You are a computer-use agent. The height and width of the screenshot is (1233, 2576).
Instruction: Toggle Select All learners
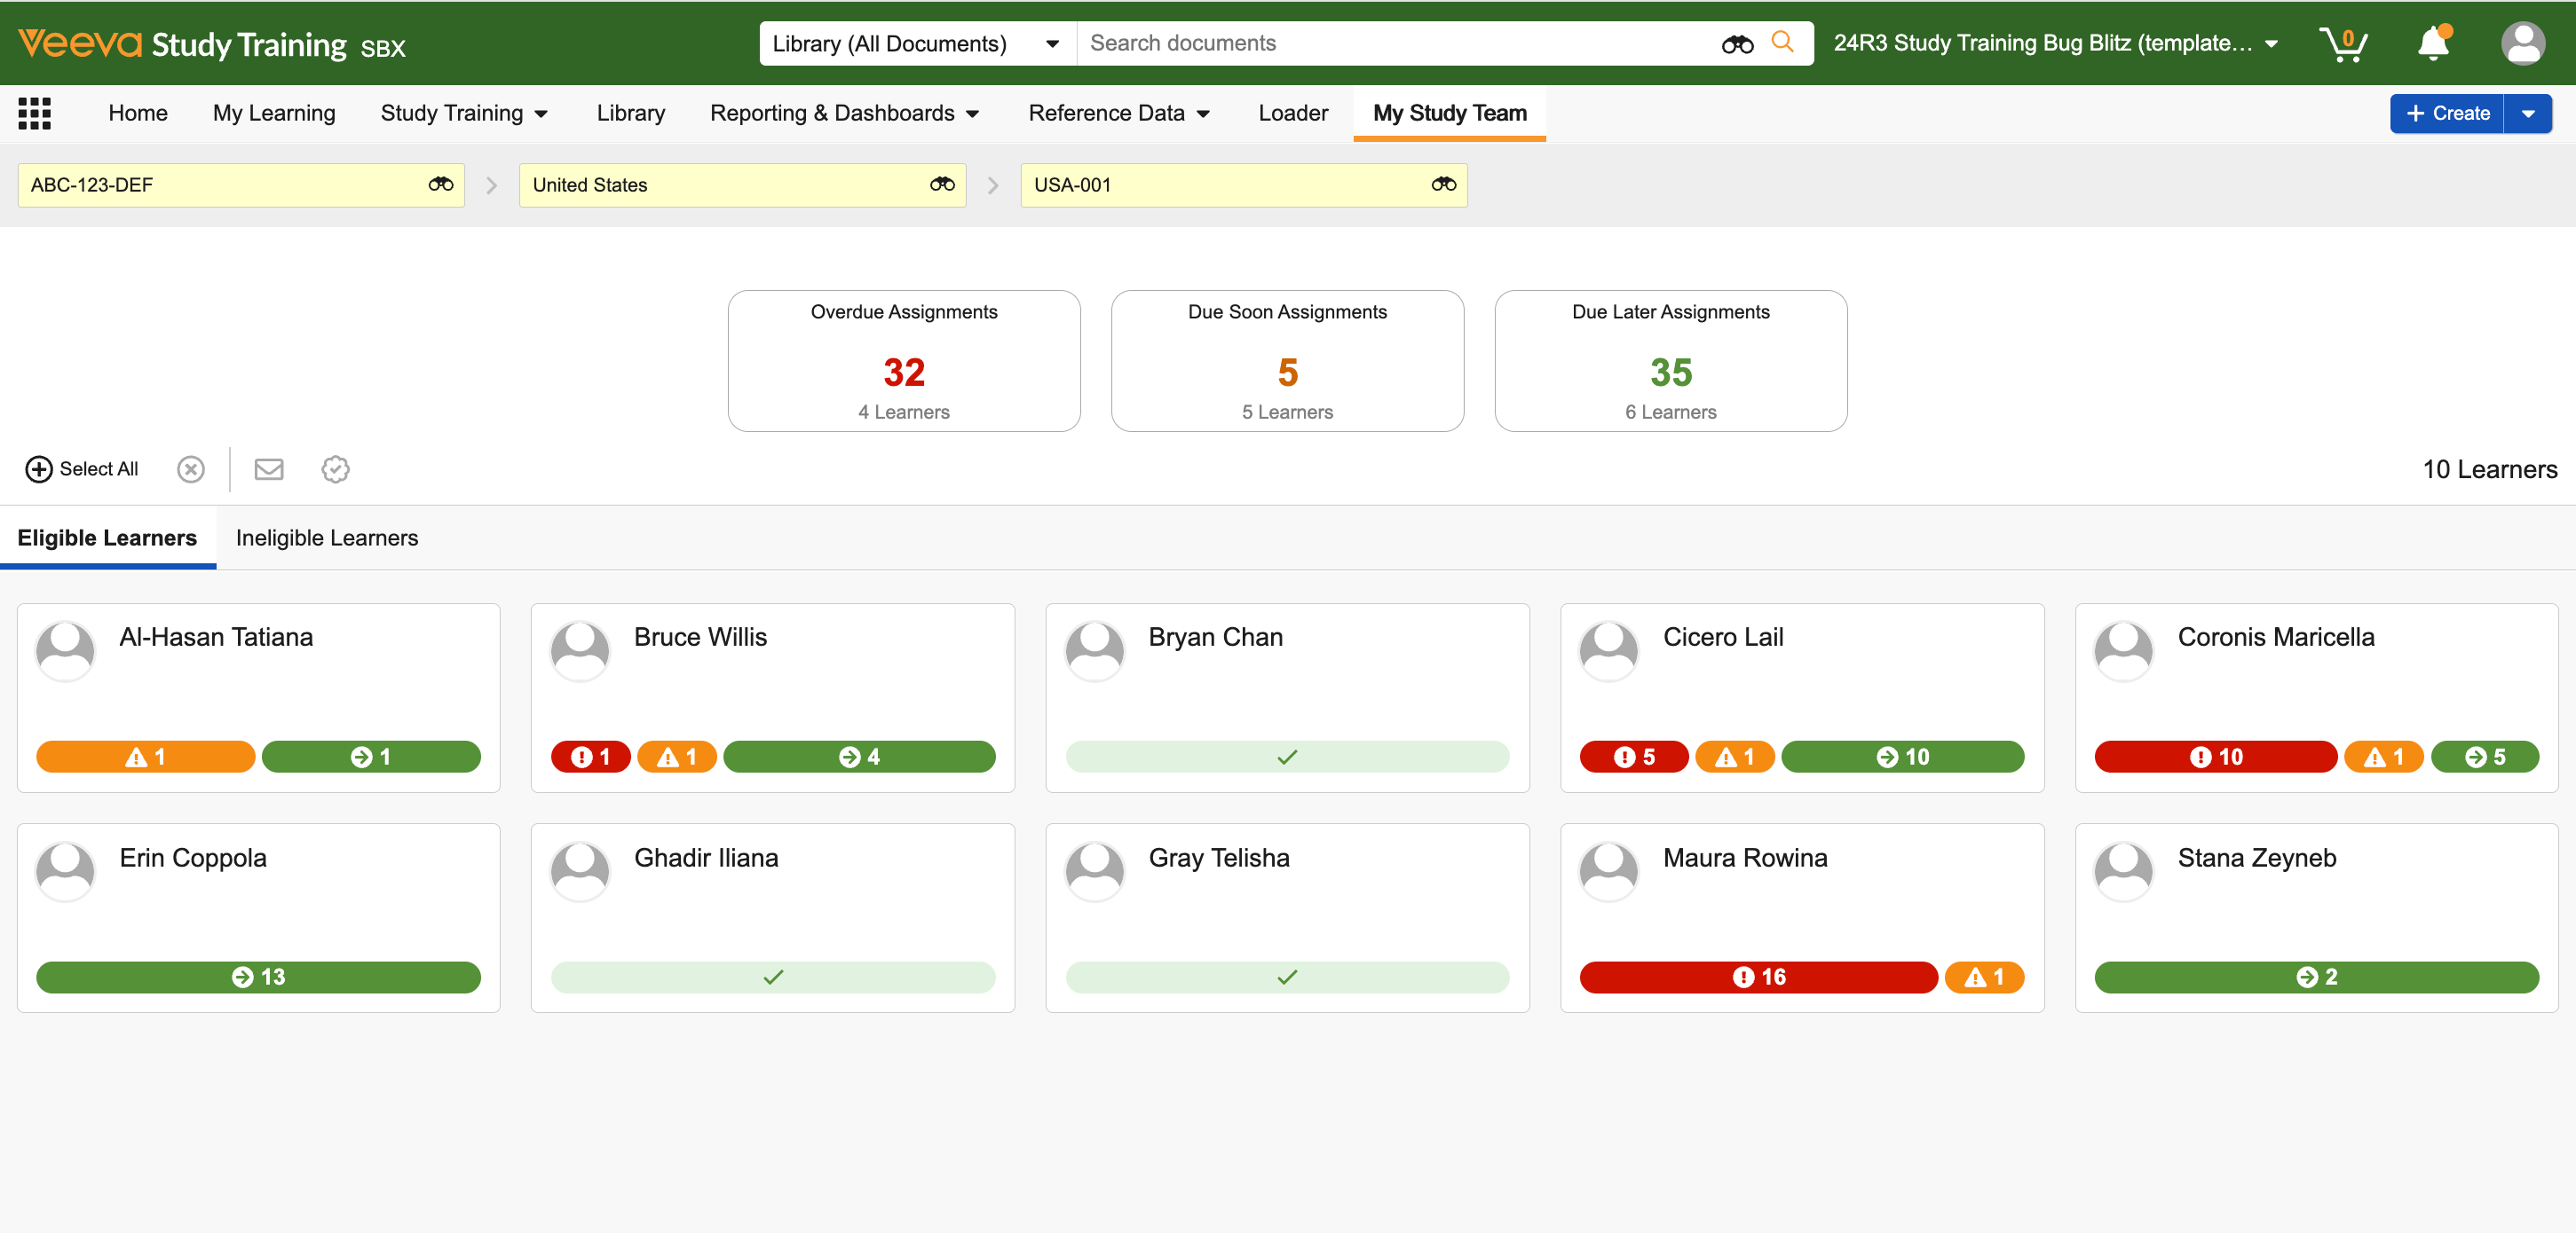[82, 468]
